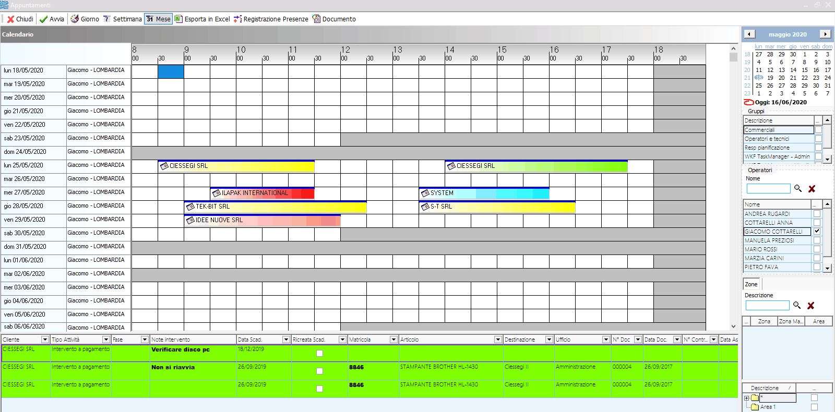Image resolution: width=835 pixels, height=412 pixels.
Task: Open S-T SRL appointment on 28/05
Action: click(497, 207)
